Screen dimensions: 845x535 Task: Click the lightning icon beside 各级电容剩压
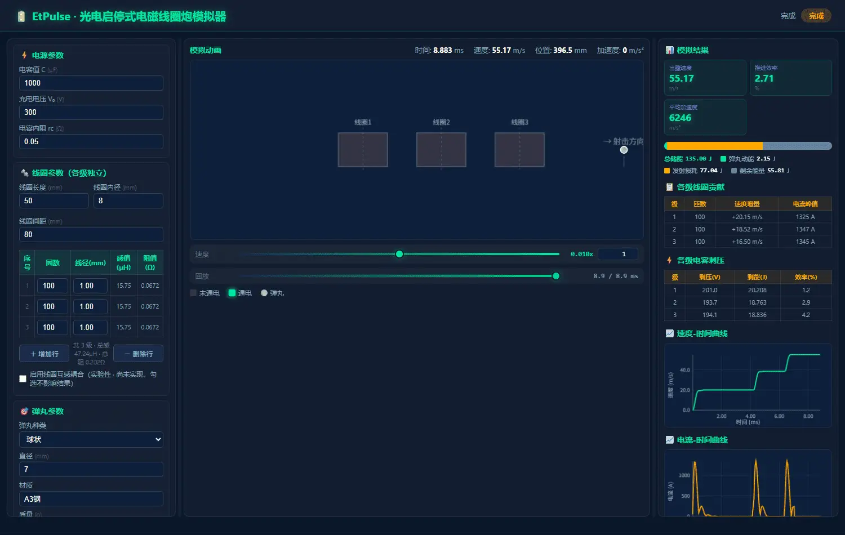pyautogui.click(x=669, y=260)
